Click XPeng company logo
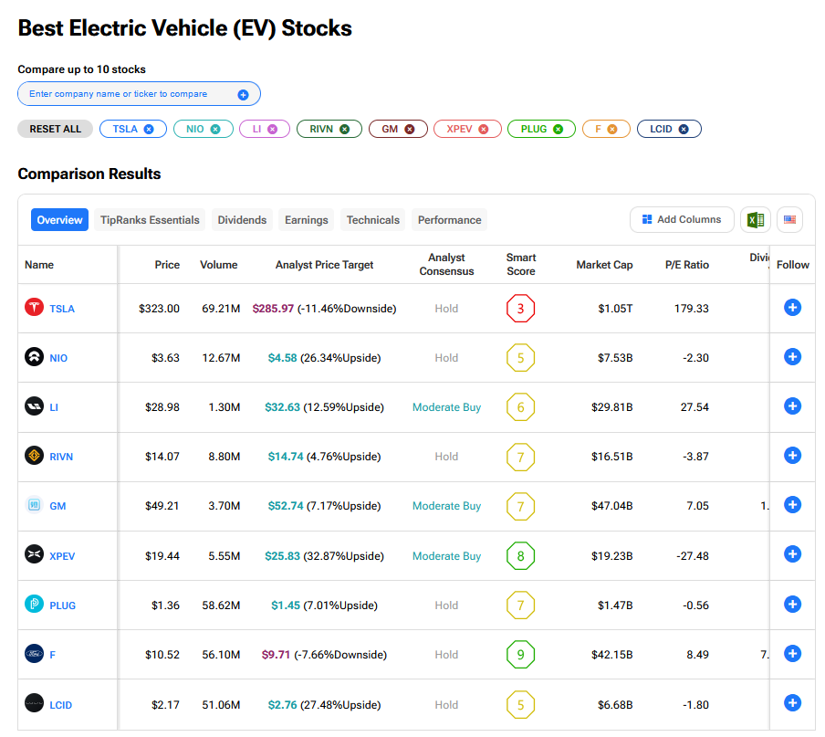This screenshot has width=825, height=737. [34, 554]
